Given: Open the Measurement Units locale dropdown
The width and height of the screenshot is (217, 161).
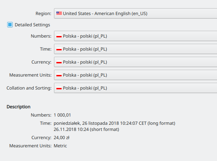Looking at the screenshot, I should click(x=135, y=75).
